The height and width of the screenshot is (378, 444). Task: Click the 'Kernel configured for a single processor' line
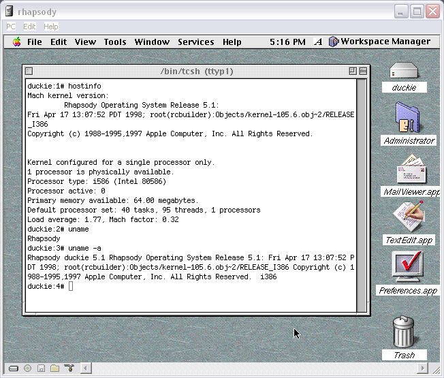click(121, 163)
